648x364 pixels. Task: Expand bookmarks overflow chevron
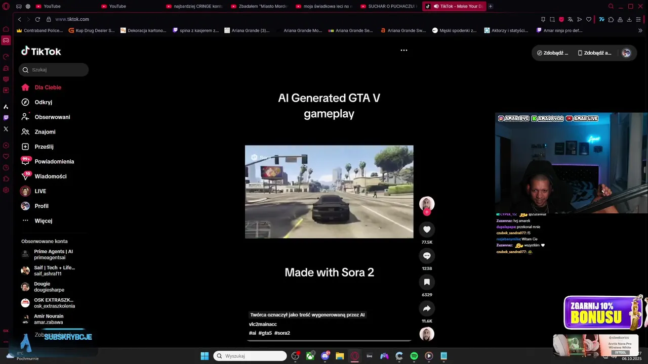point(640,30)
